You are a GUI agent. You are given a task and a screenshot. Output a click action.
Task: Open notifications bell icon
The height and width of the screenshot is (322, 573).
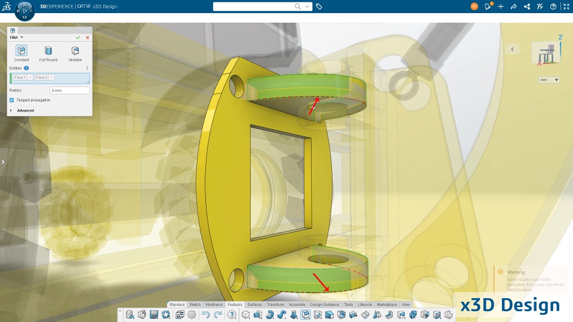[x=488, y=6]
